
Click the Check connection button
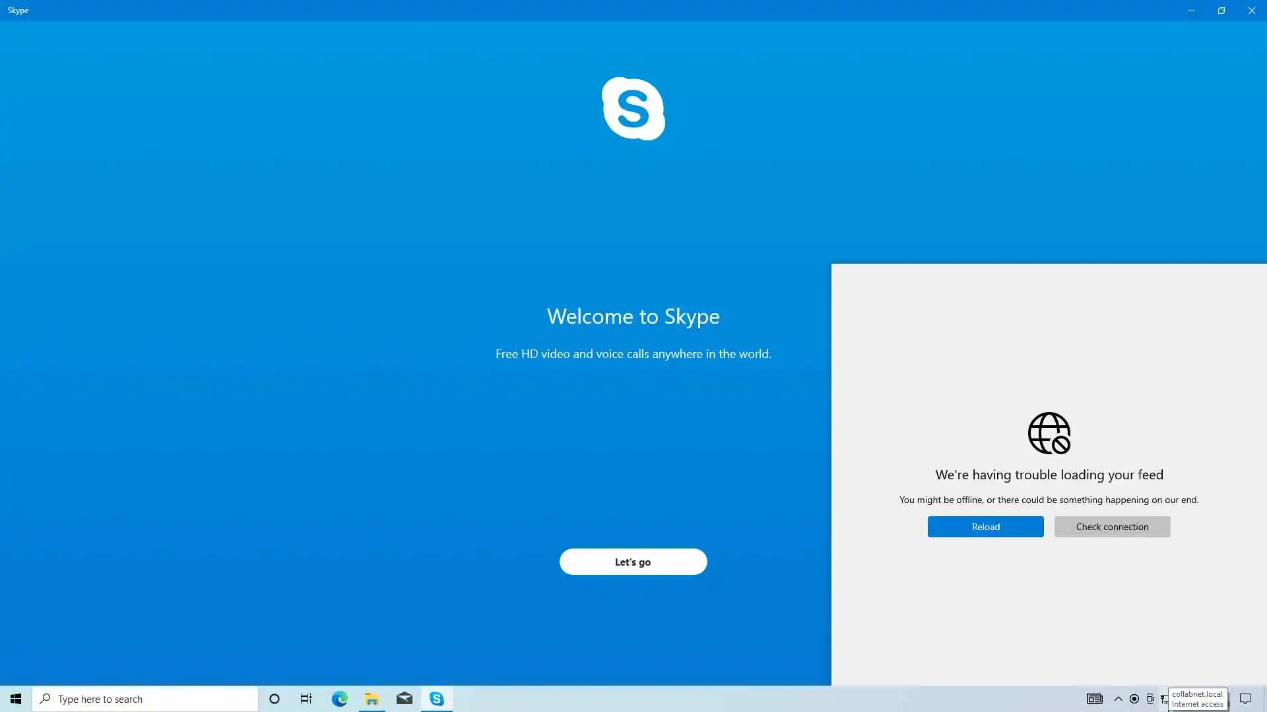(1112, 527)
